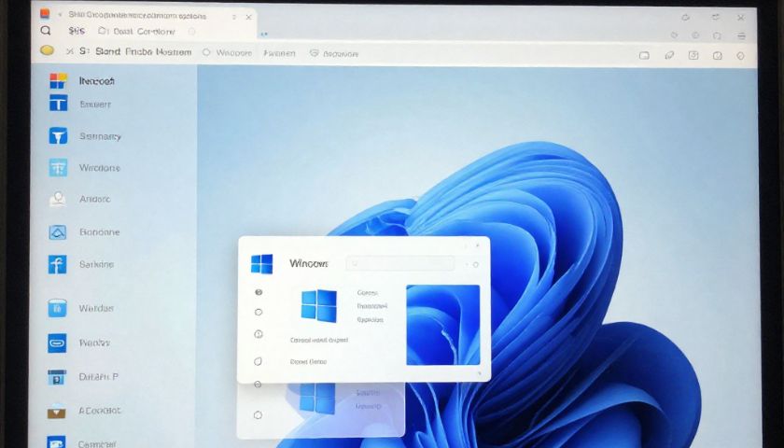Click the resize grip at dialog bottom-right corner
The width and height of the screenshot is (784, 448).
tap(480, 373)
